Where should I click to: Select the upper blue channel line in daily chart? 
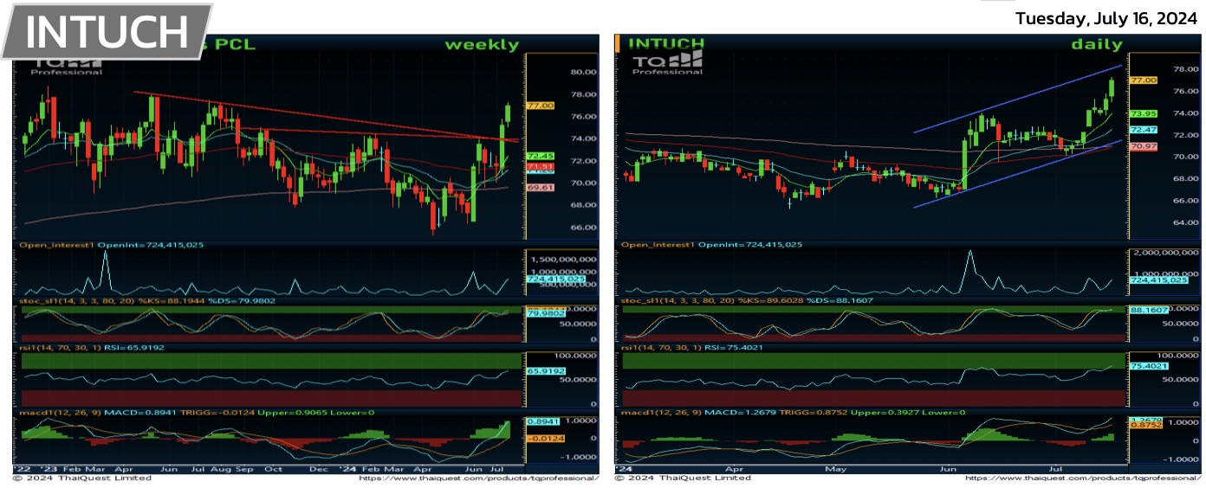(1018, 99)
